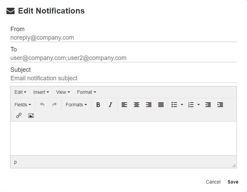Click inside the email body editor

pyautogui.click(x=123, y=138)
